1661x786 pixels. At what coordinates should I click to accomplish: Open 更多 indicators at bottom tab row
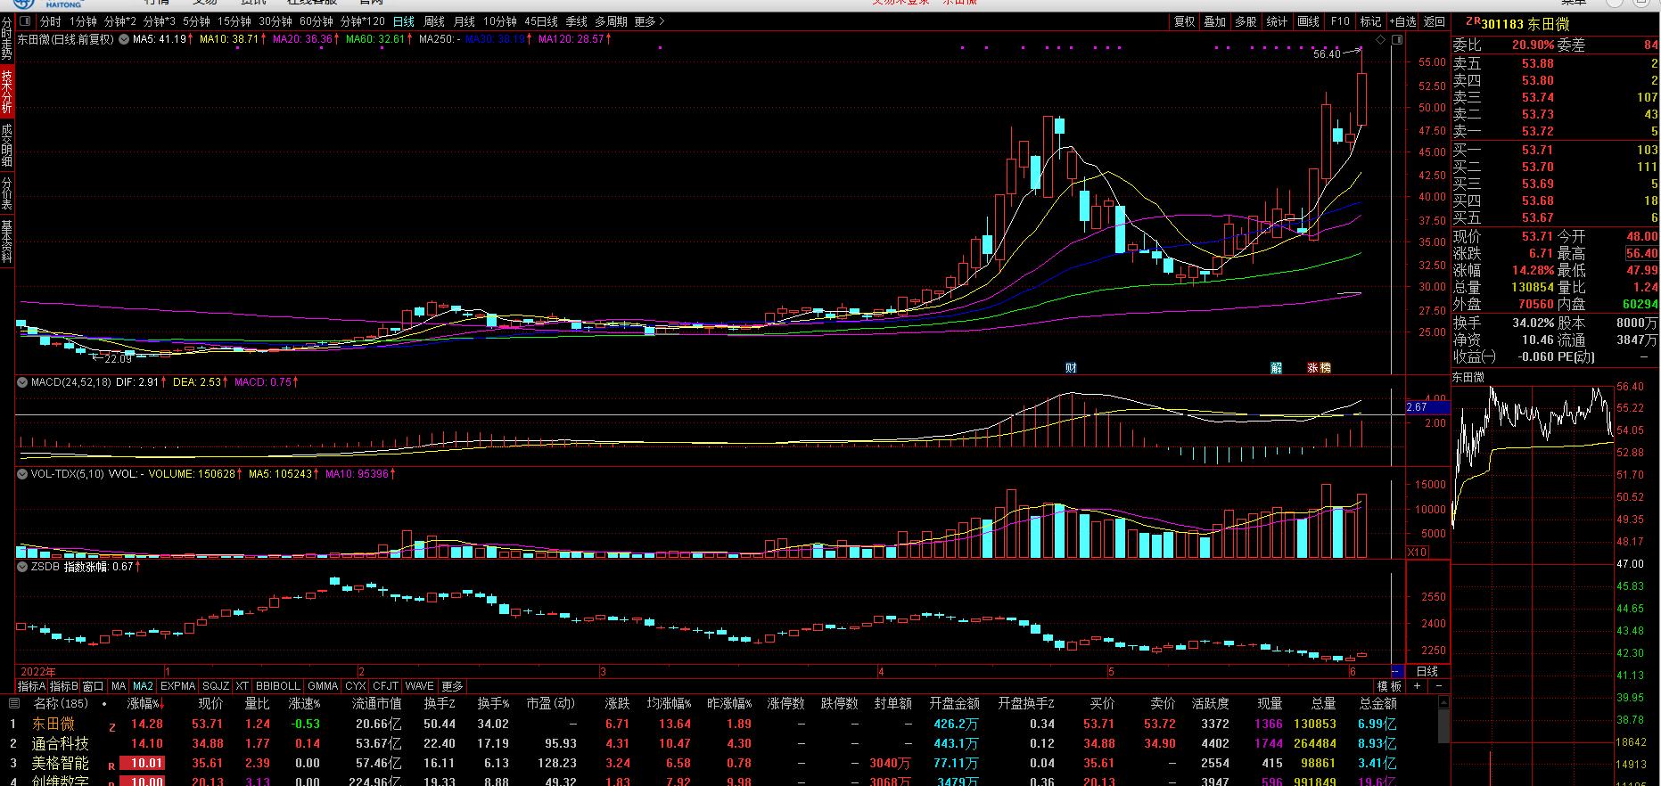[452, 686]
